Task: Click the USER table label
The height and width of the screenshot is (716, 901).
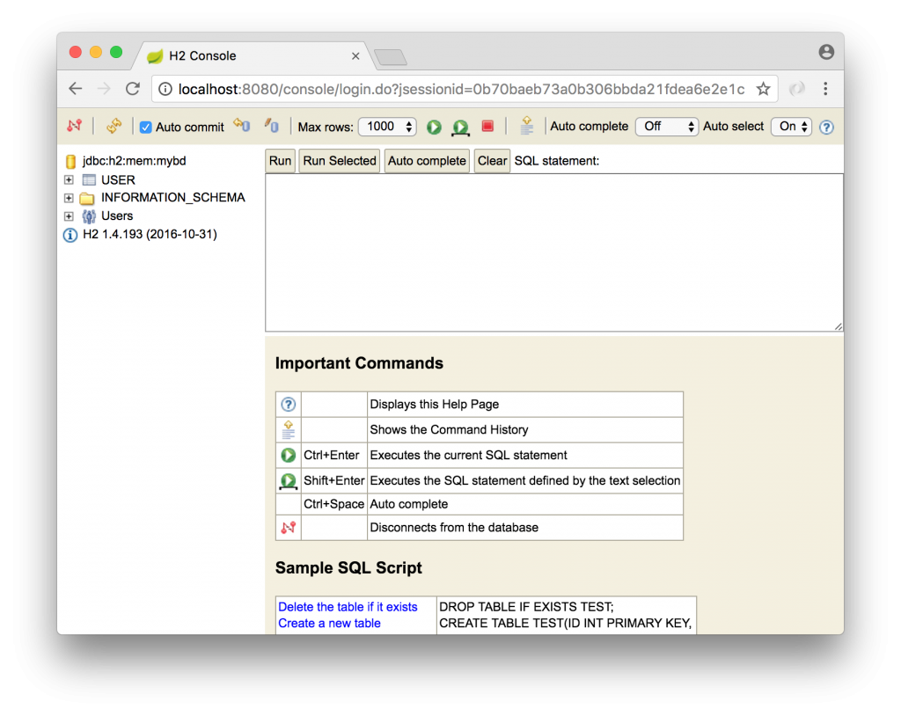Action: pyautogui.click(x=118, y=179)
